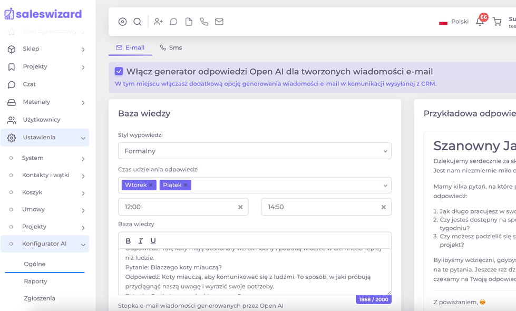Open the chat bubble icon in toolbar
The width and height of the screenshot is (516, 311).
[173, 22]
